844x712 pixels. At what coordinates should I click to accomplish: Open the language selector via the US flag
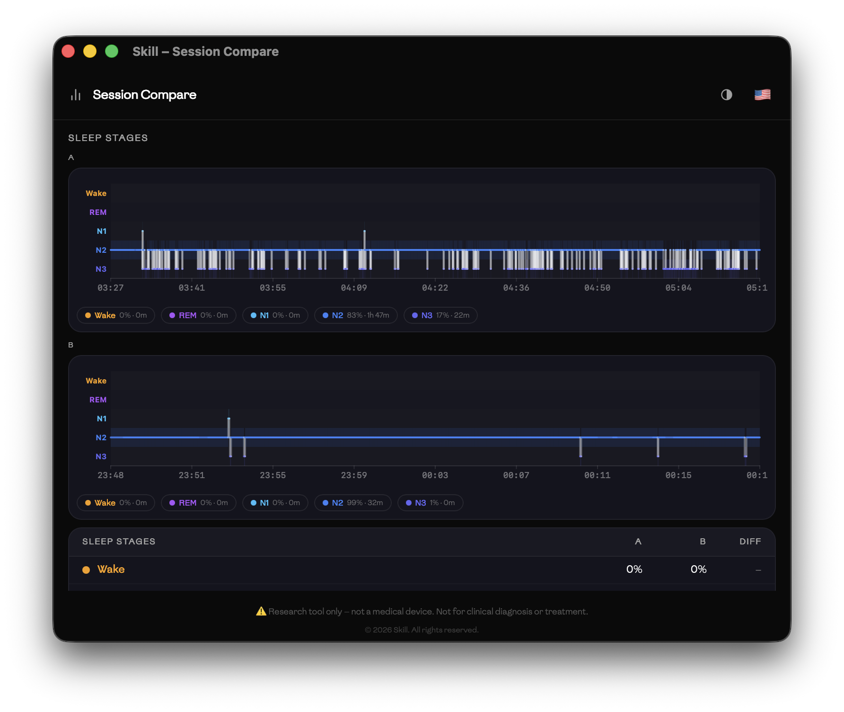pyautogui.click(x=763, y=94)
